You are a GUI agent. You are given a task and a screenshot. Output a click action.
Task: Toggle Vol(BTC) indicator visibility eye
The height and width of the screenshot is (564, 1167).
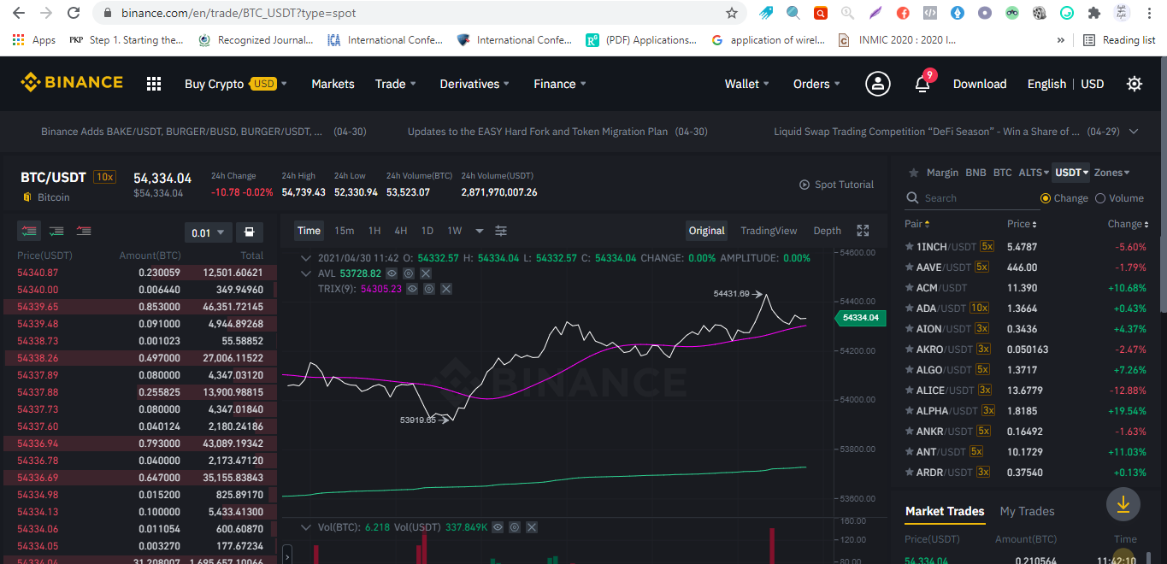(x=498, y=527)
